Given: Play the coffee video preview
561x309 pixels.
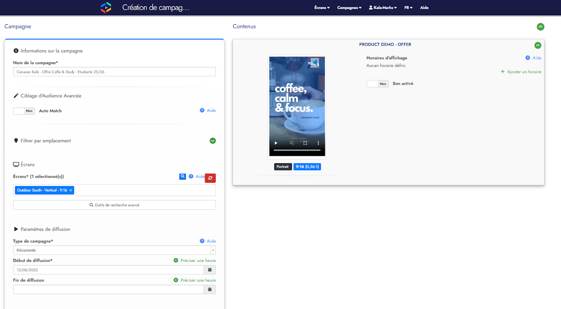Looking at the screenshot, I should [276, 143].
